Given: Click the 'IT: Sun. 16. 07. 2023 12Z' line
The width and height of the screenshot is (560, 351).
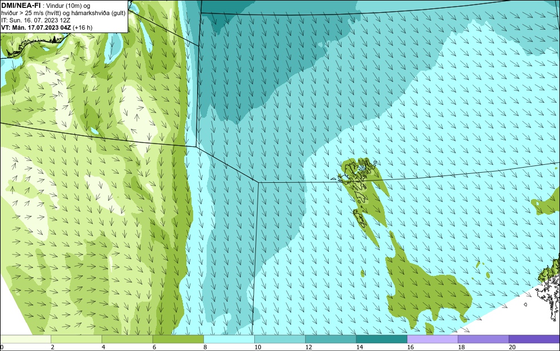Looking at the screenshot, I should pyautogui.click(x=36, y=20).
